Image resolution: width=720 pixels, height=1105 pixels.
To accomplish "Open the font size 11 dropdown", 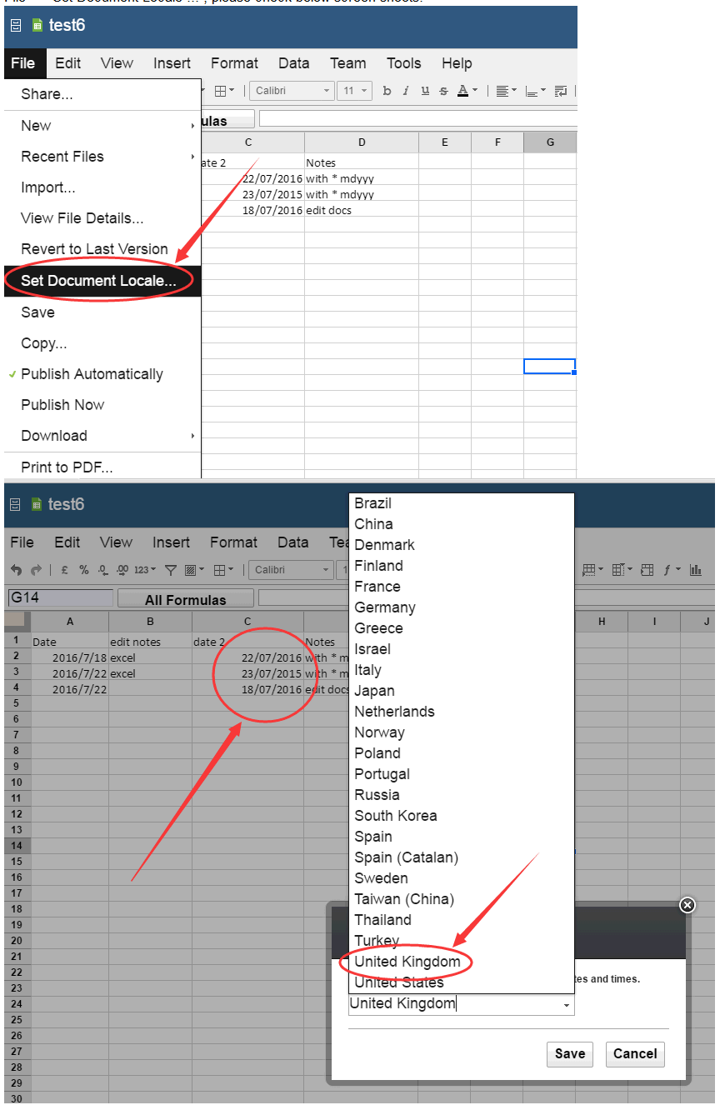I will 354,91.
